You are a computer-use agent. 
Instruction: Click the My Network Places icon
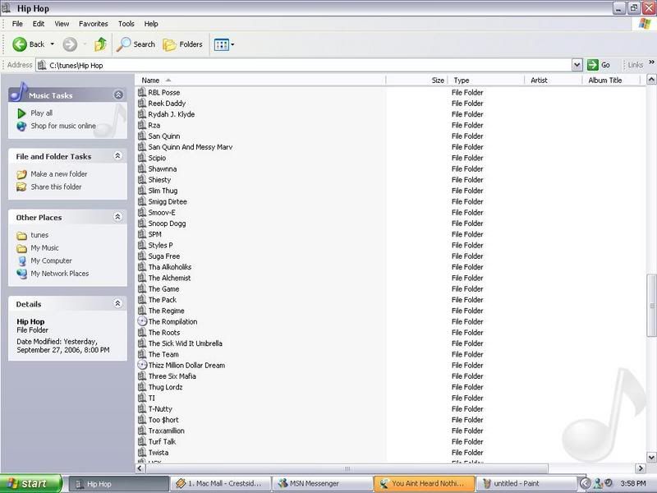point(22,274)
